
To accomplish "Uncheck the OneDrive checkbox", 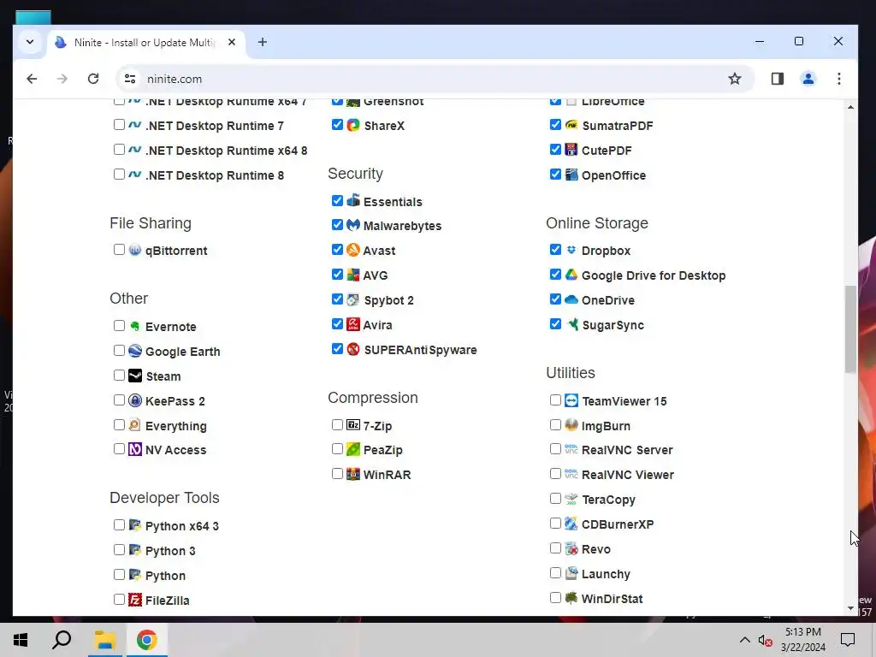I will point(555,299).
